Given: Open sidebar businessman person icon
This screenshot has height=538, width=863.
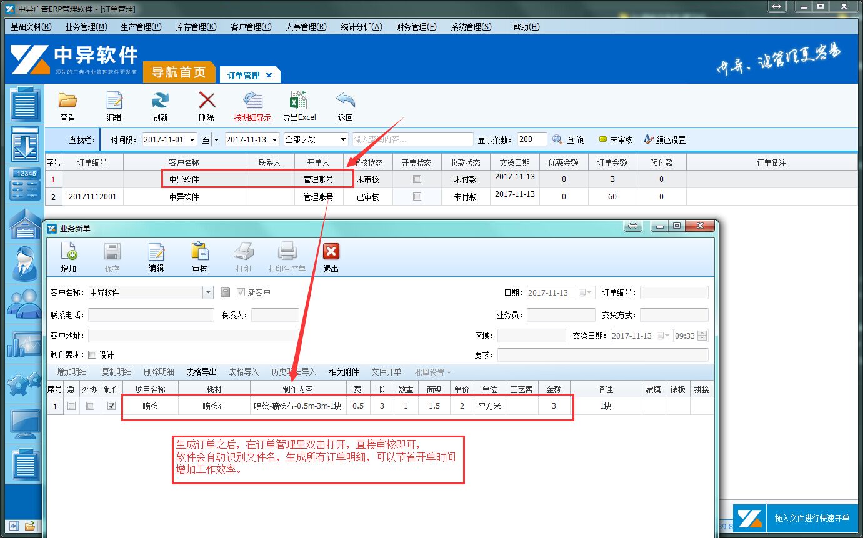Looking at the screenshot, I should tap(26, 263).
